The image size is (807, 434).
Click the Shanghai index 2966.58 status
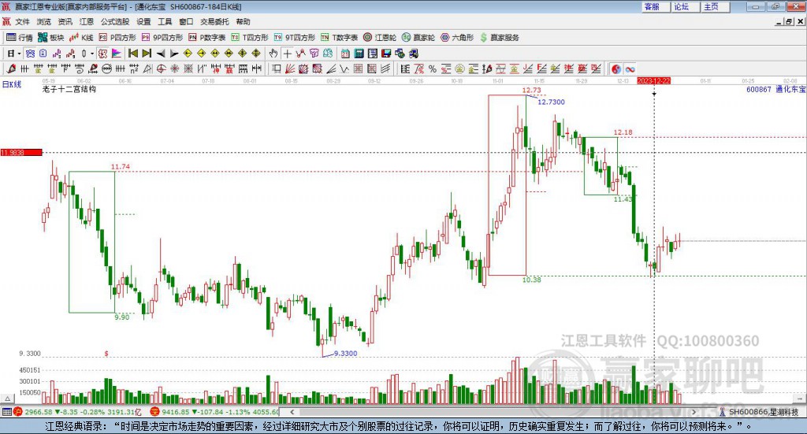pos(77,412)
